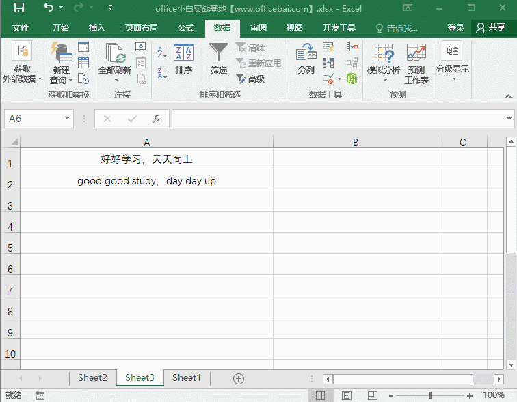Screen dimensions: 517x402
Task: Open 模拟分析 what-if analysis dropdown
Action: [x=384, y=63]
